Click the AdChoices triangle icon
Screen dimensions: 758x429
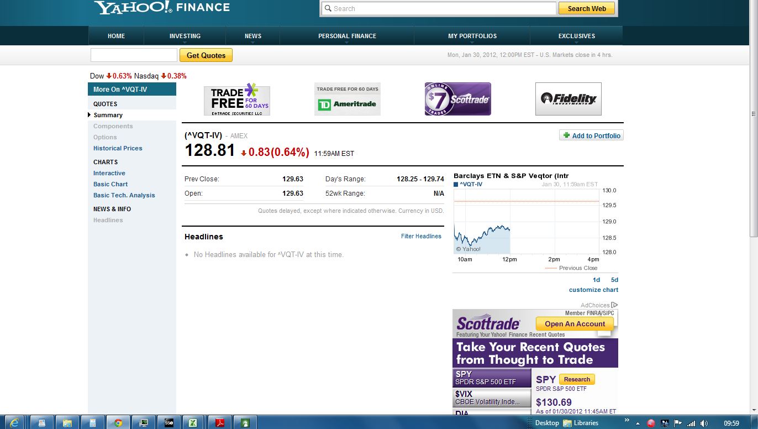pyautogui.click(x=614, y=305)
